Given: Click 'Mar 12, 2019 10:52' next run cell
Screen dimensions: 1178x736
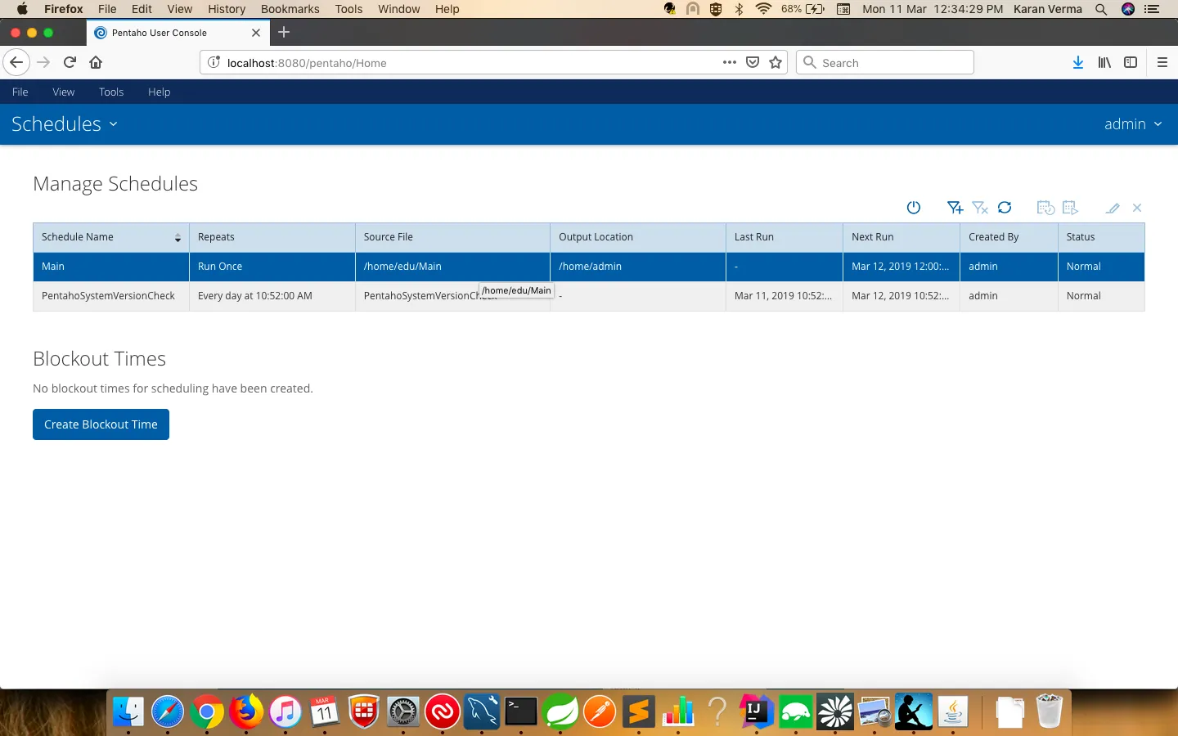Looking at the screenshot, I should pos(901,296).
